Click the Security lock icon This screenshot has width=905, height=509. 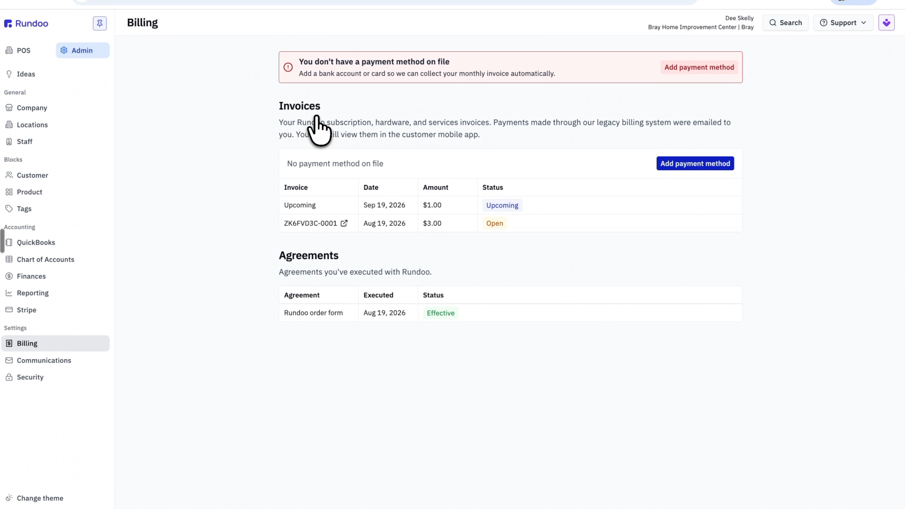tap(9, 378)
